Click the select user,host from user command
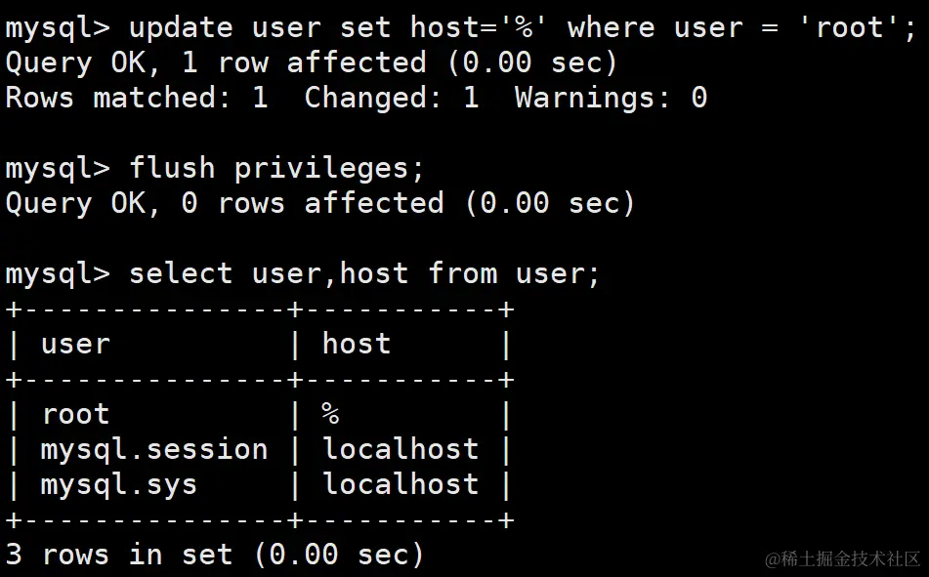Screen dimensions: 929x577 364,274
